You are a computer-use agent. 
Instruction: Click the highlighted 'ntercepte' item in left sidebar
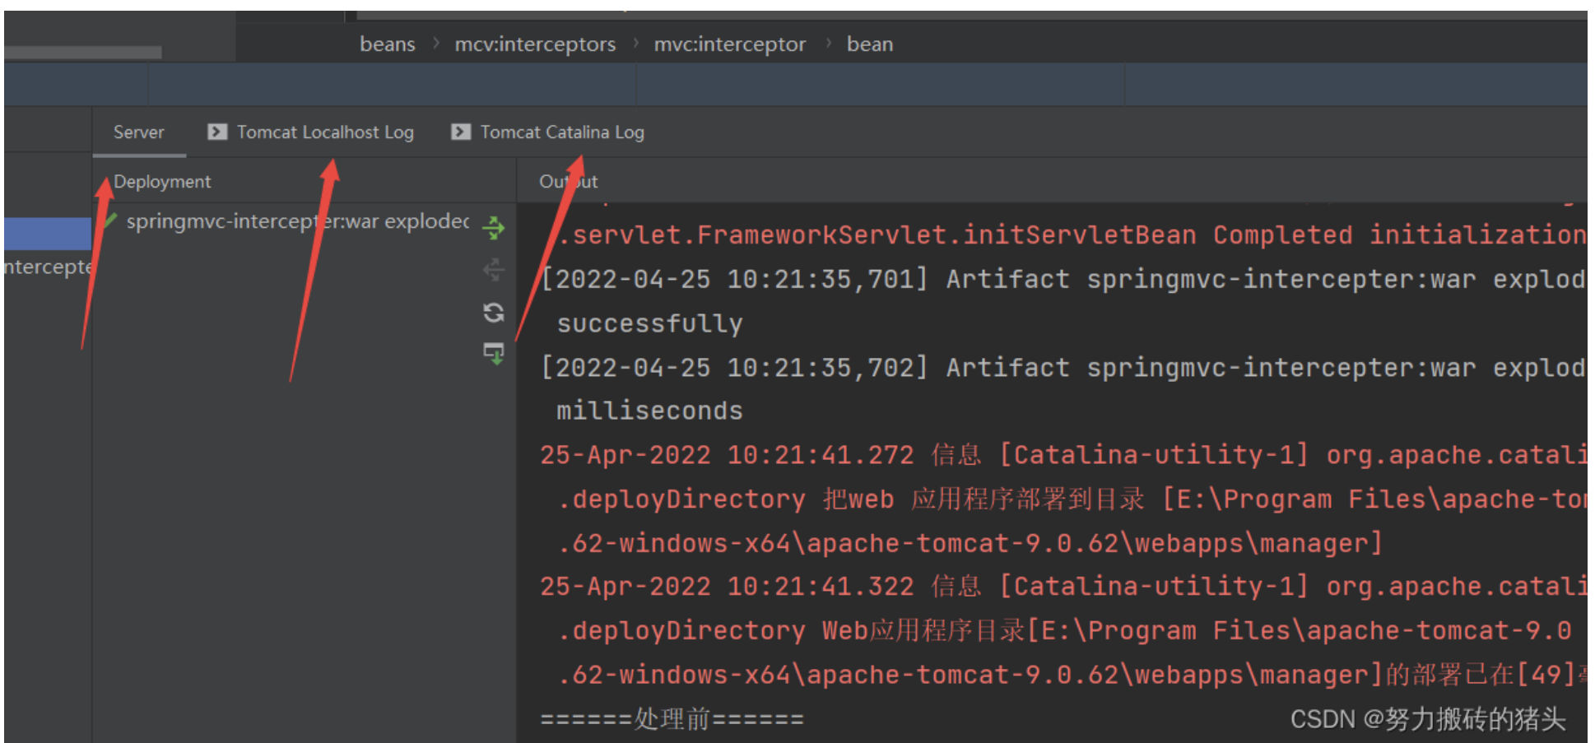(x=47, y=267)
